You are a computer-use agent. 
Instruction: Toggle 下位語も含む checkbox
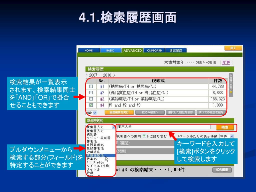pos(144,136)
